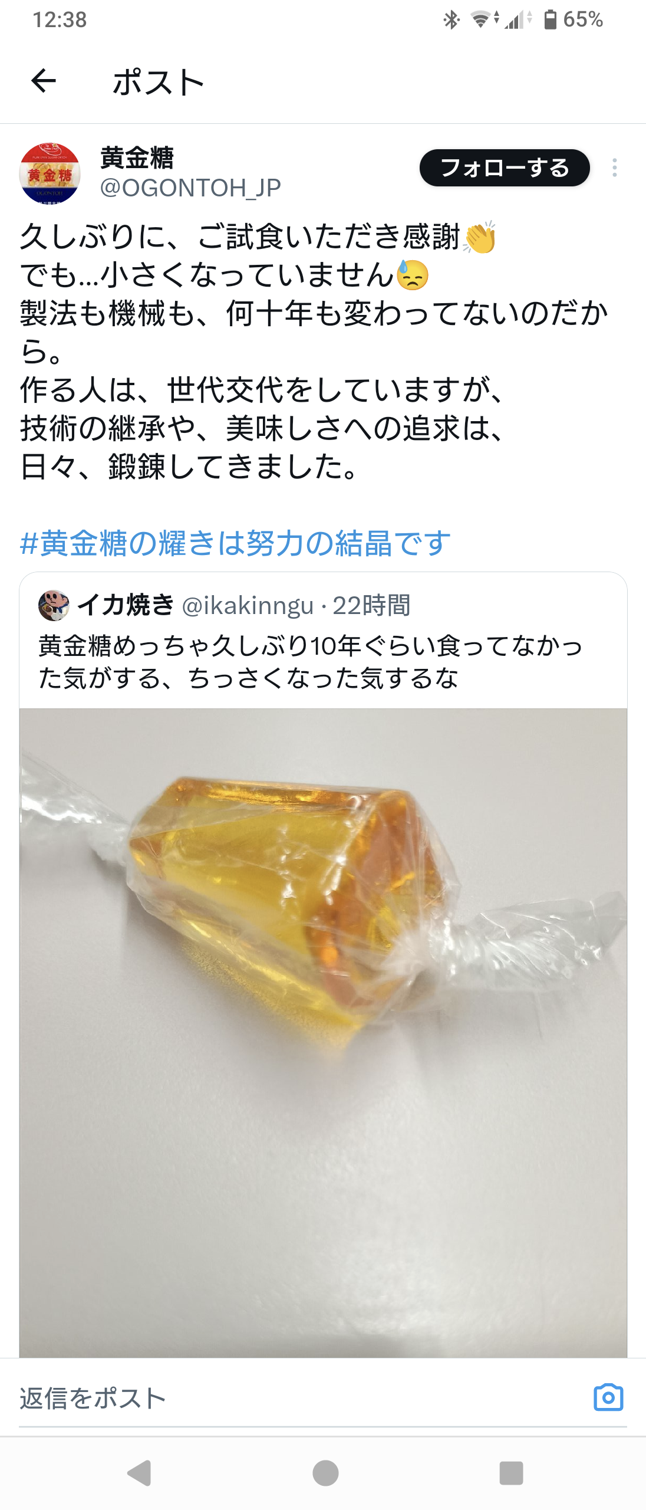Tap the back arrow icon
This screenshot has height=1510, width=646.
pos(44,81)
